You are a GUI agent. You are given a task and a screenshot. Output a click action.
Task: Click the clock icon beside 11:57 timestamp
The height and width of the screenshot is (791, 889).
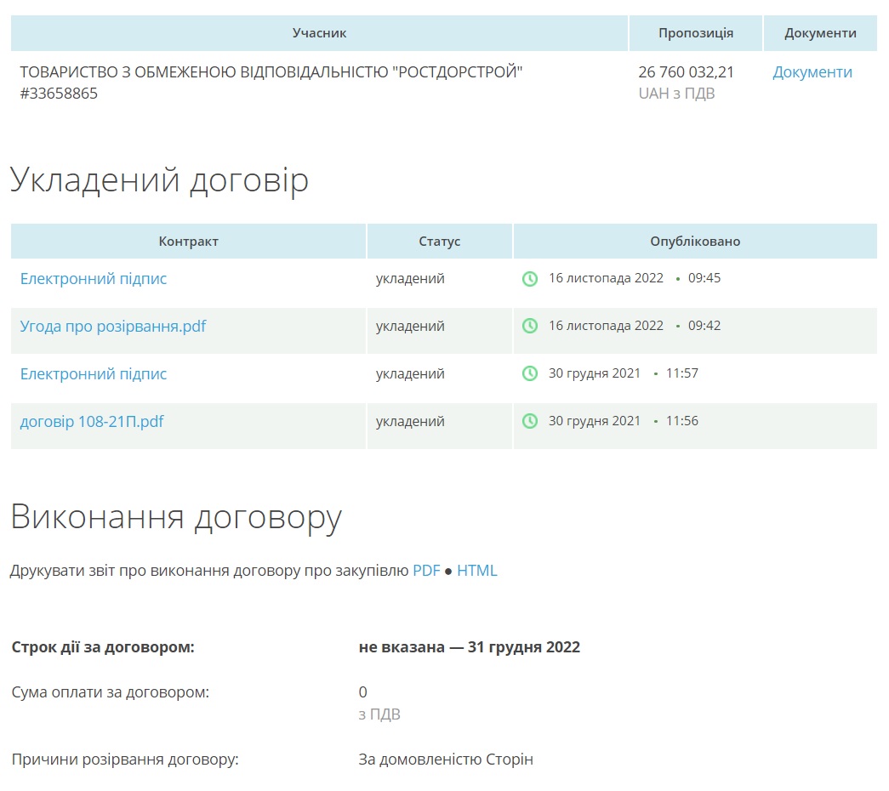point(530,374)
